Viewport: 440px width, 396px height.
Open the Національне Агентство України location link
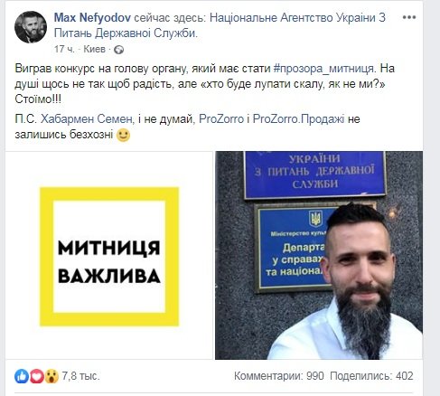tap(220, 25)
